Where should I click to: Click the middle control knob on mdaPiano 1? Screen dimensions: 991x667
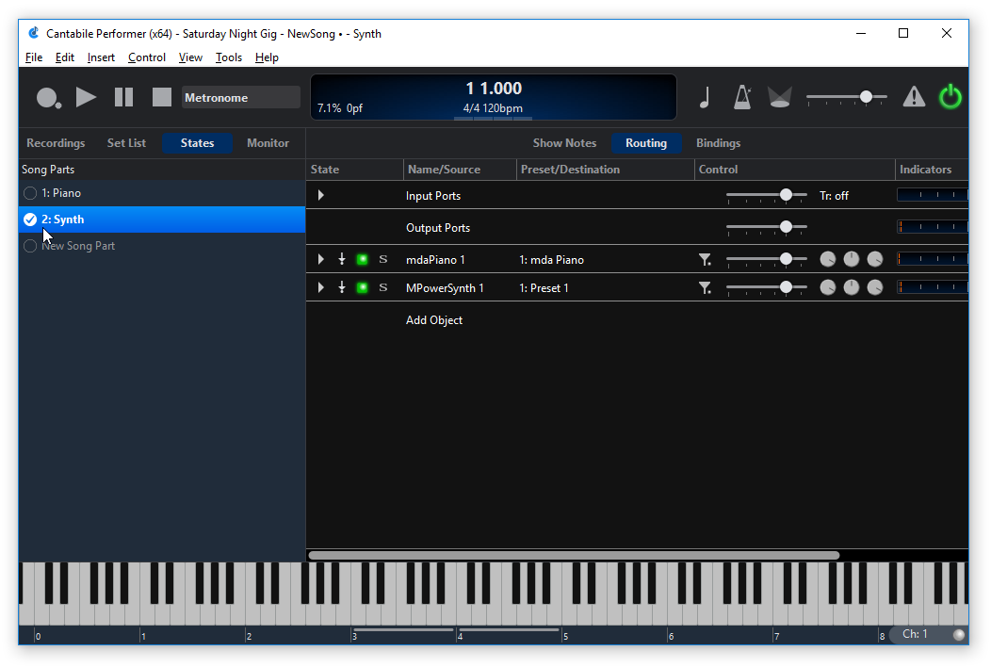[852, 259]
